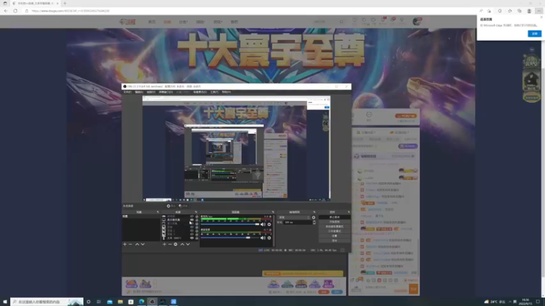Image resolution: width=545 pixels, height=306 pixels.
Task: Toggle visibility of the 文本 (GDI+) source
Action: pyautogui.click(x=191, y=238)
